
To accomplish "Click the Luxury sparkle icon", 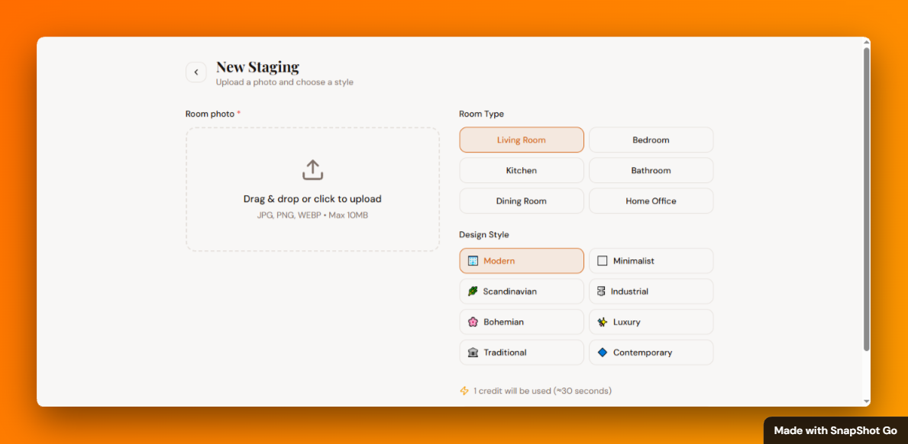I will [x=604, y=322].
